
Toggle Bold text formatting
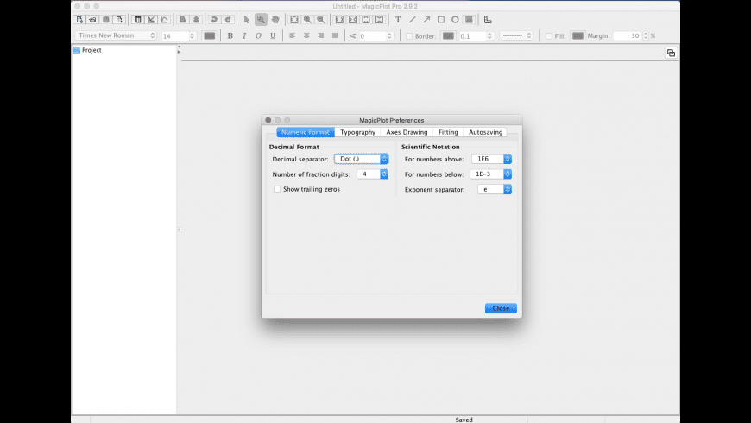pos(230,36)
